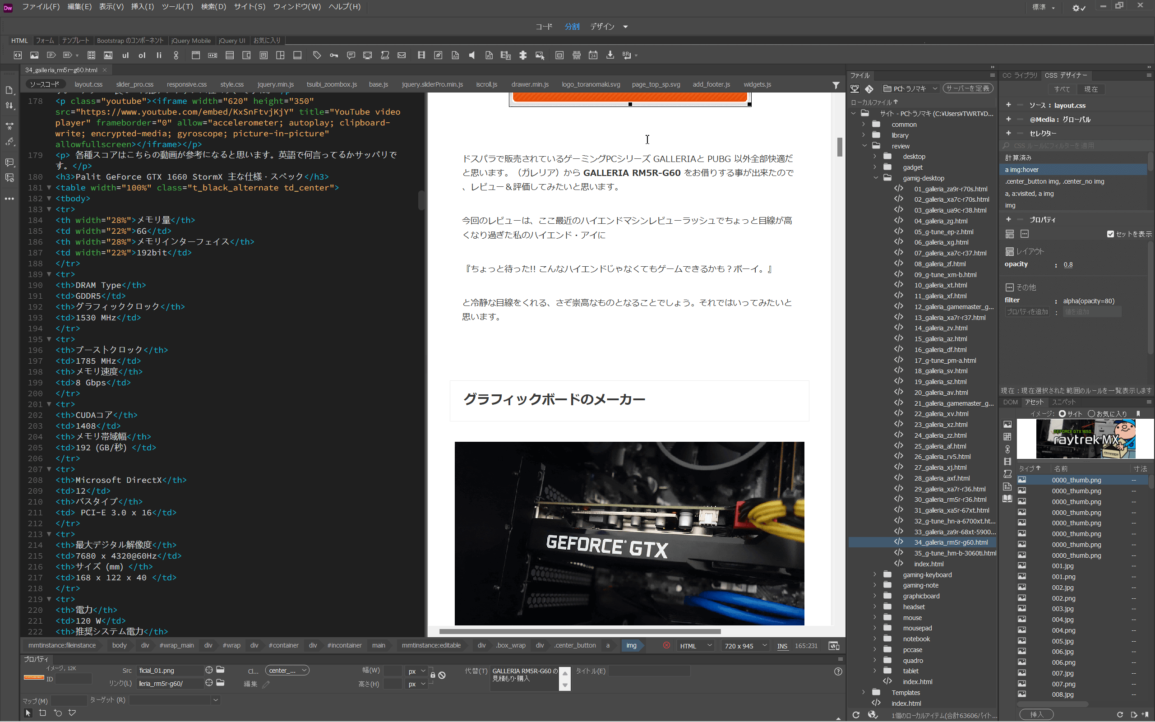Image resolution: width=1155 pixels, height=722 pixels.
Task: Open the 720 x 945 window size dropdown
Action: 745,646
